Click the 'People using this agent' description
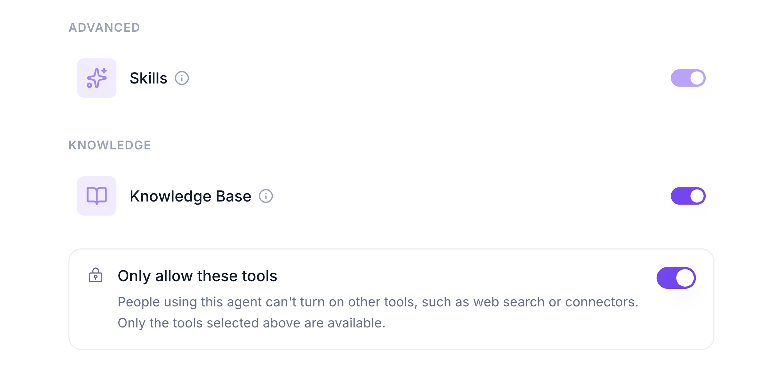This screenshot has height=383, width=782. click(378, 312)
